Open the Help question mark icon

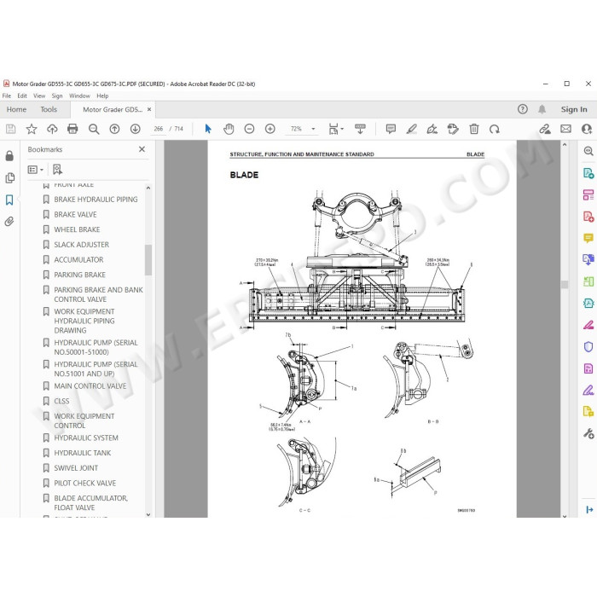coord(522,109)
